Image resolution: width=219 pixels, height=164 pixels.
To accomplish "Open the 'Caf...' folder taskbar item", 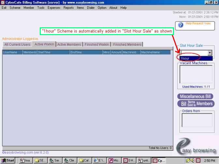I will [85, 160].
